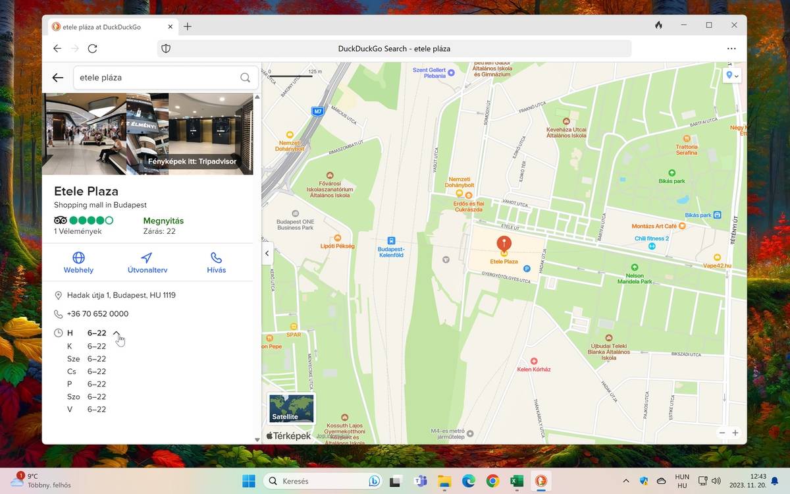
Task: Open Apple Térképek attribution link
Action: 288,436
